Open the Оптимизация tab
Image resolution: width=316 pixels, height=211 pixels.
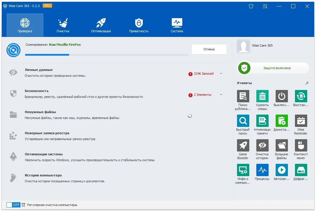pyautogui.click(x=101, y=25)
